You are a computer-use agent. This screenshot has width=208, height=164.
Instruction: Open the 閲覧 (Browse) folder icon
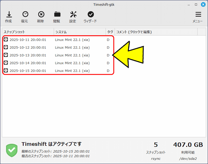point(57,15)
